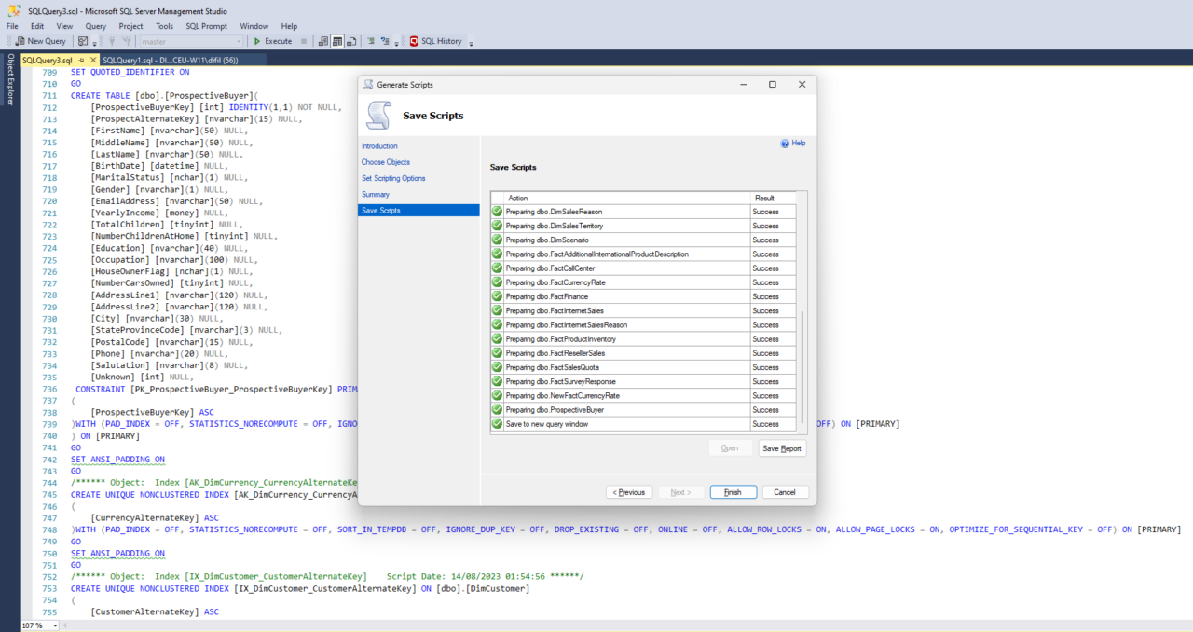Click the success check beside FactInternetSales
The image size is (1193, 632).
496,310
